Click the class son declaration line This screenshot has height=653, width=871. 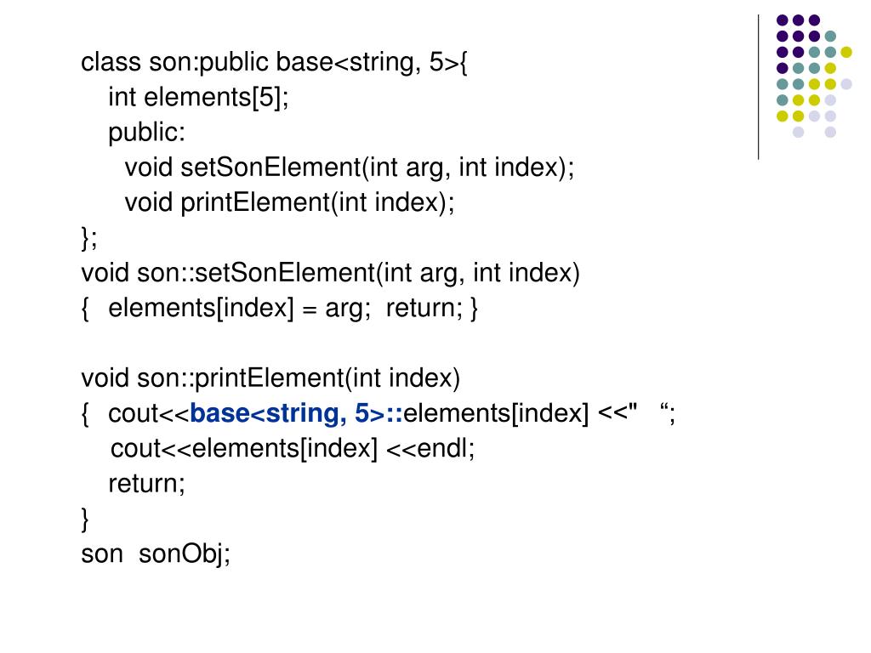click(x=275, y=63)
